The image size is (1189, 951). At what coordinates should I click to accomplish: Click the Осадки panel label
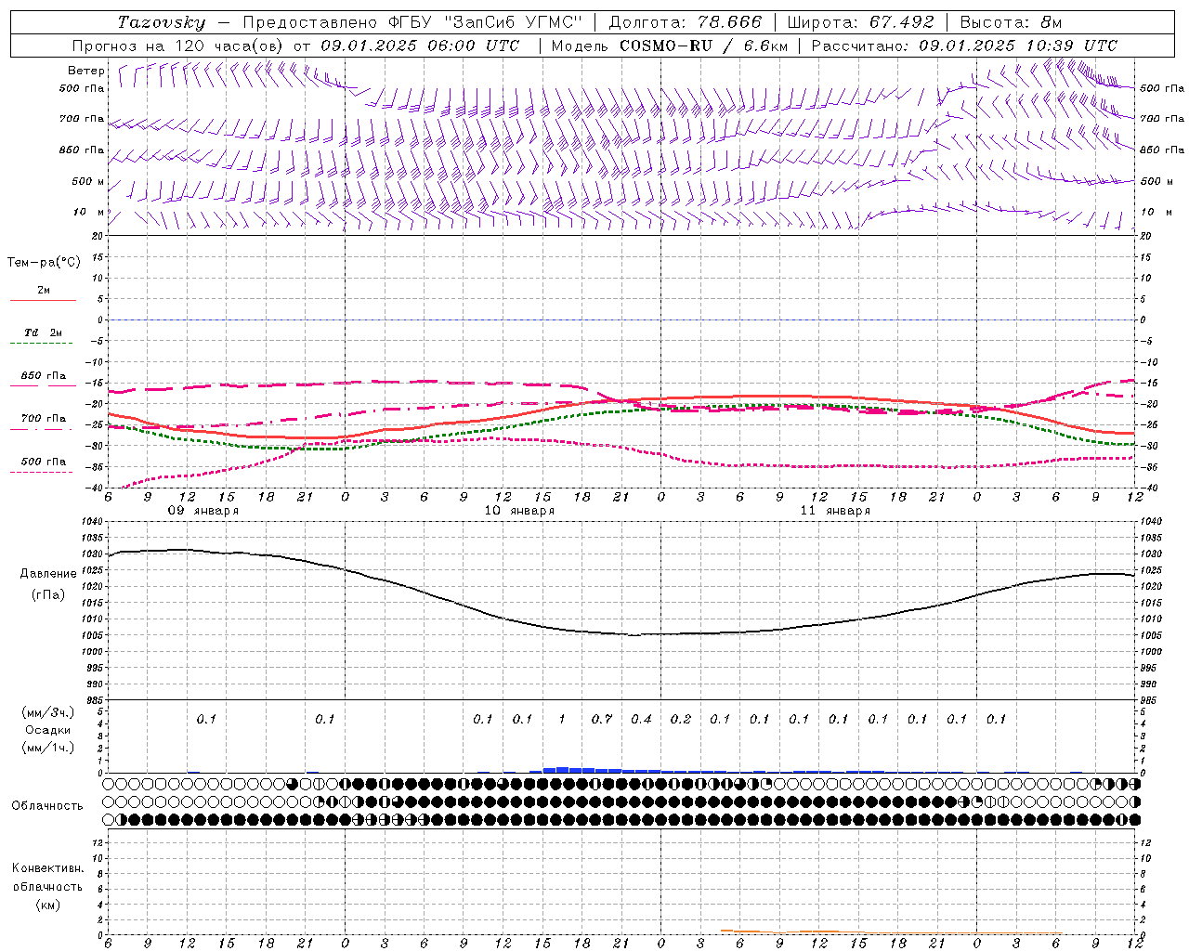pos(48,730)
